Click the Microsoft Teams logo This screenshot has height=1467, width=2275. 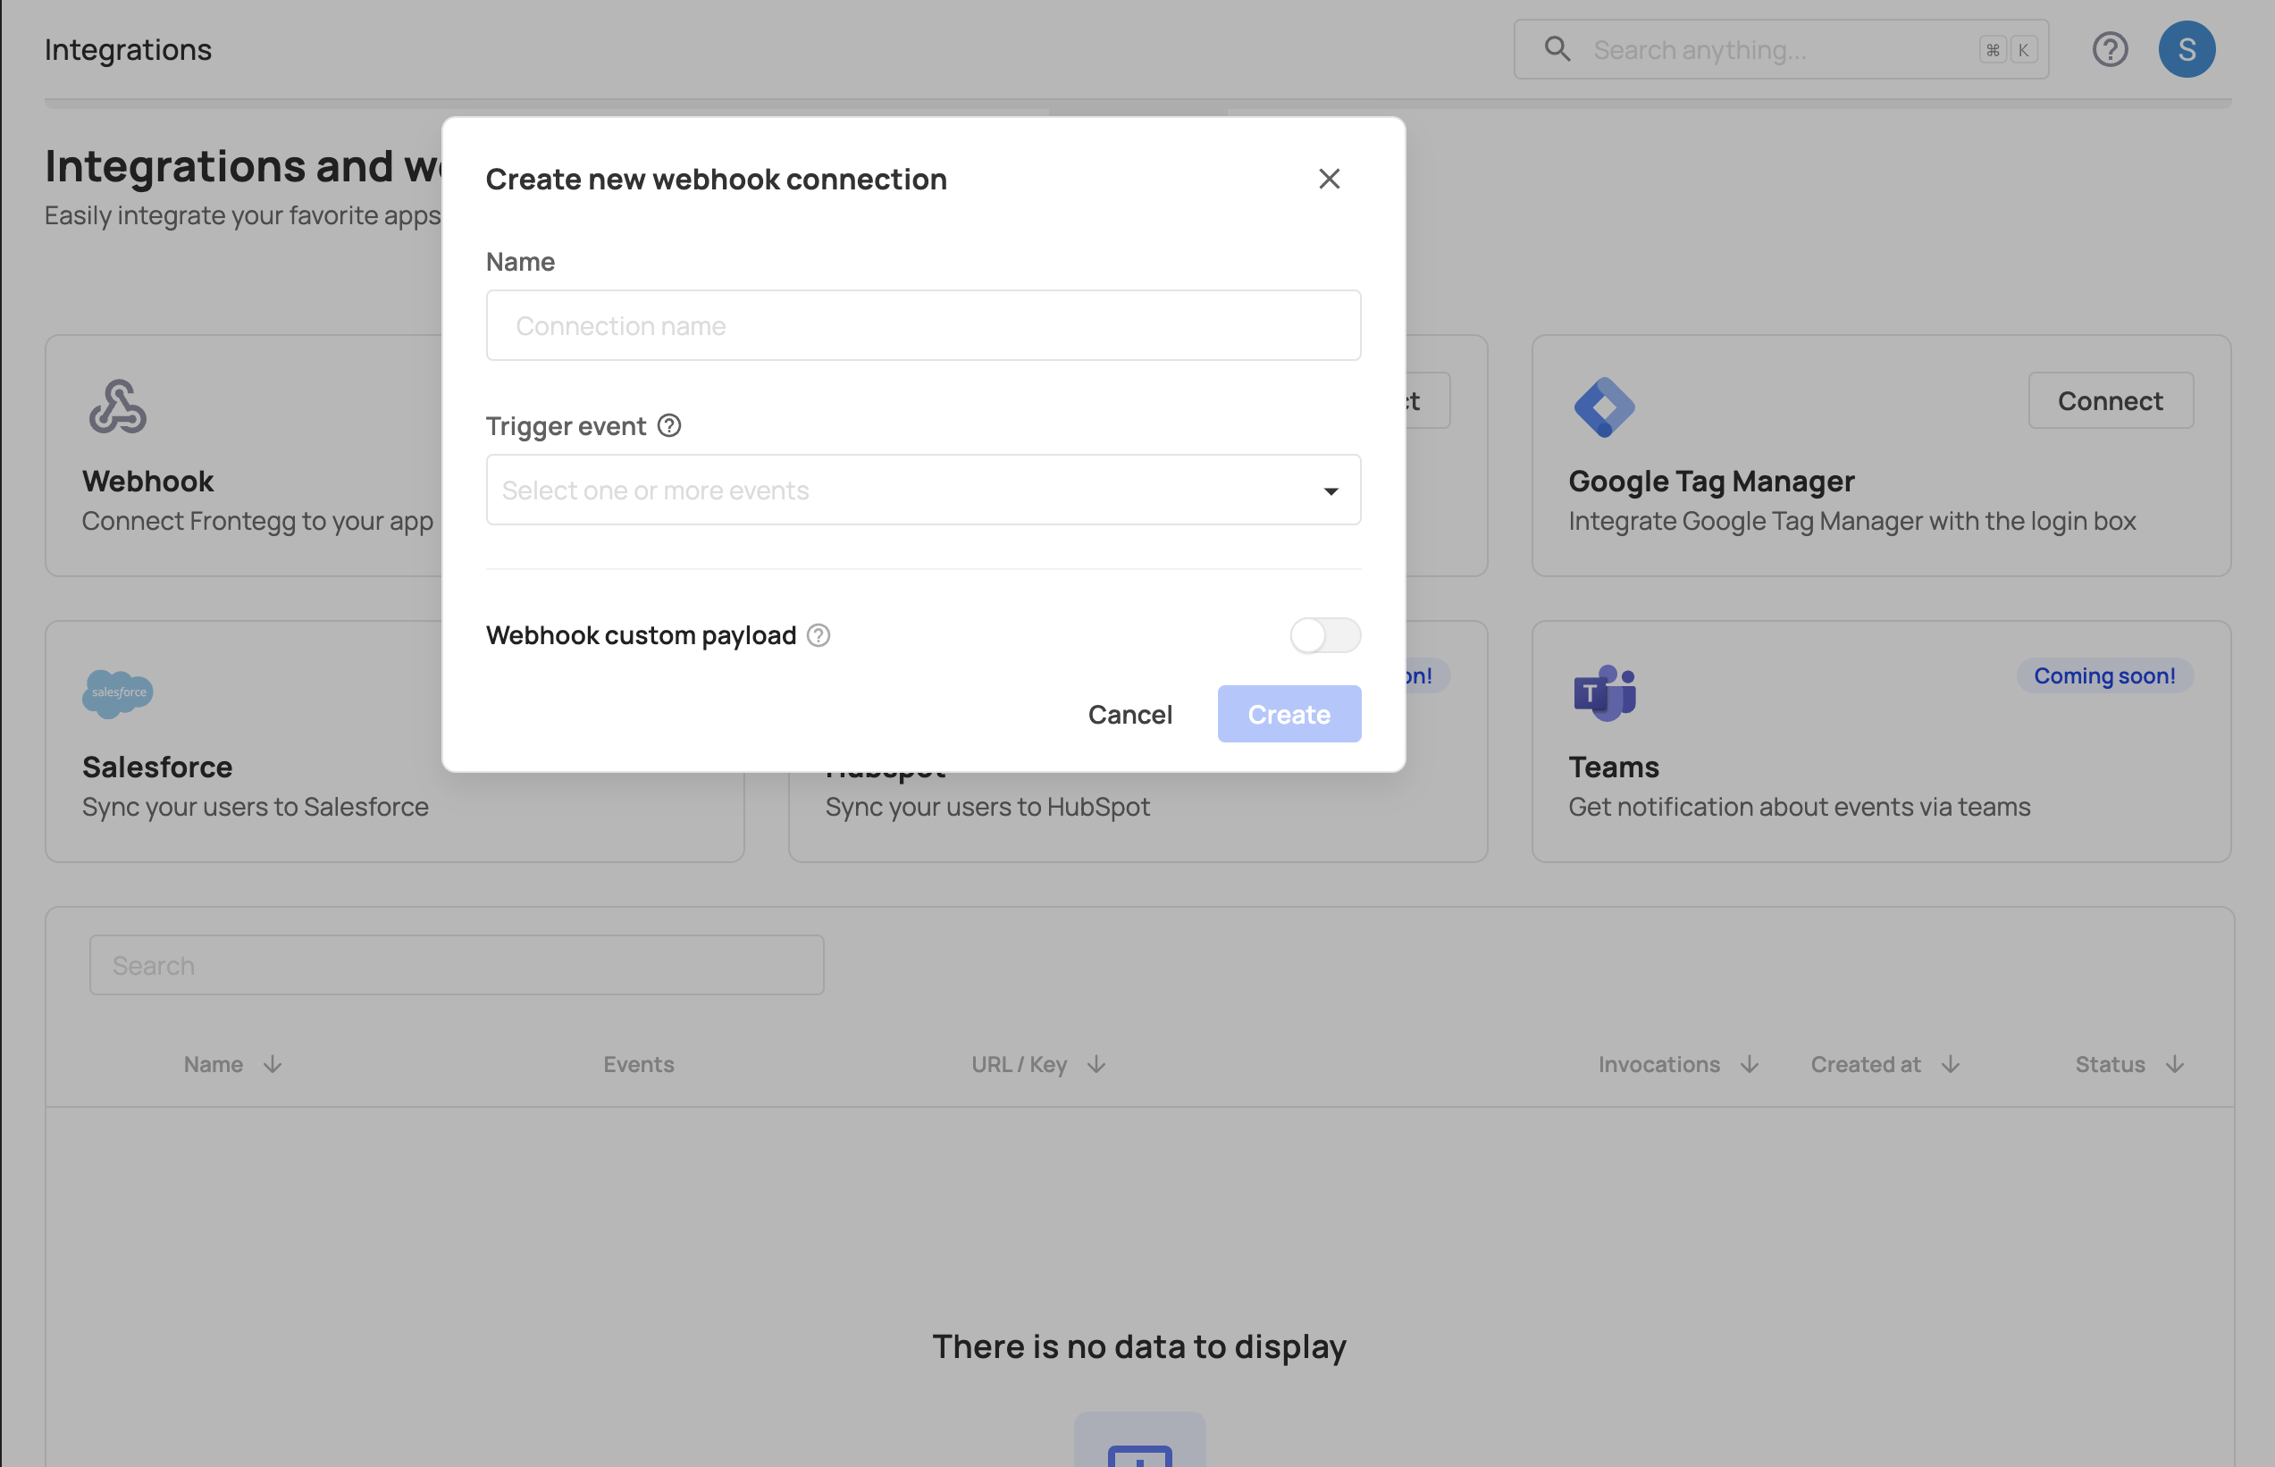coord(1604,692)
